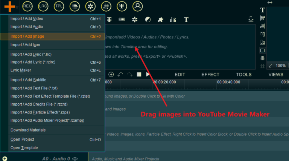289x161 pixels.
Task: Click the 00:00:40.000 timeline ruler mark
Action: coord(228,82)
